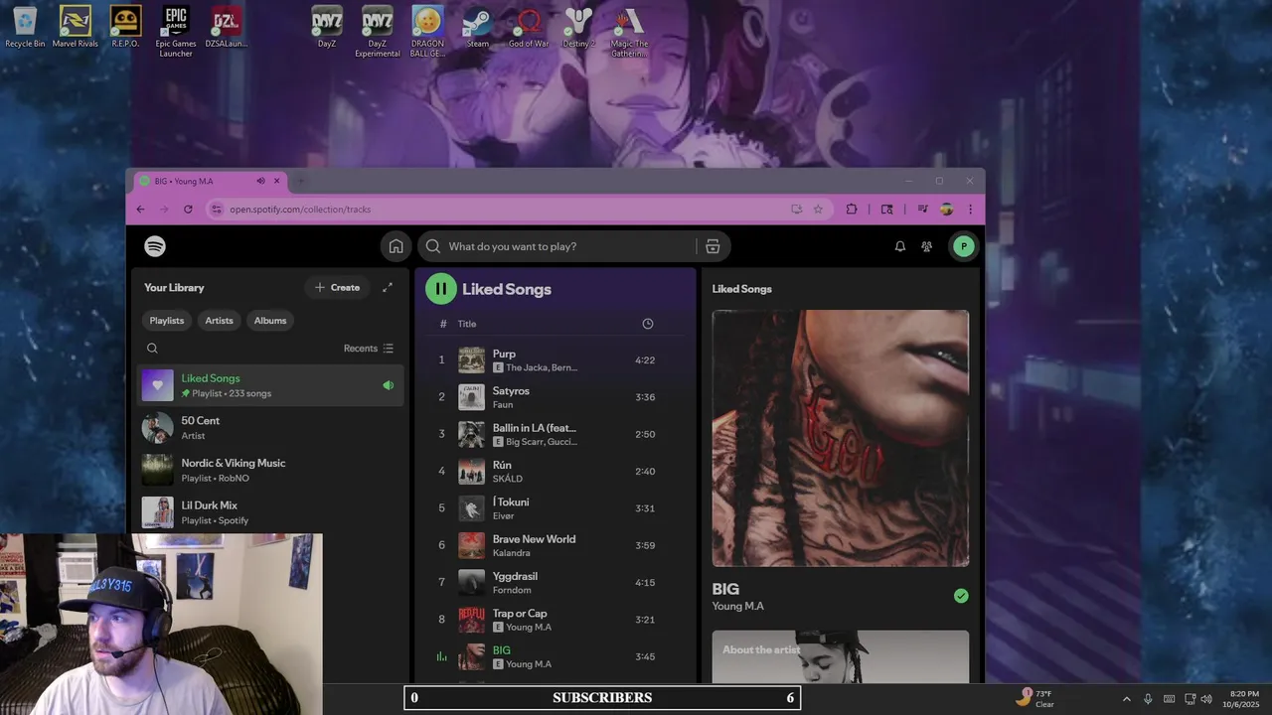Mute the BIG • Young M.A browser tab
The image size is (1272, 715).
tap(260, 181)
